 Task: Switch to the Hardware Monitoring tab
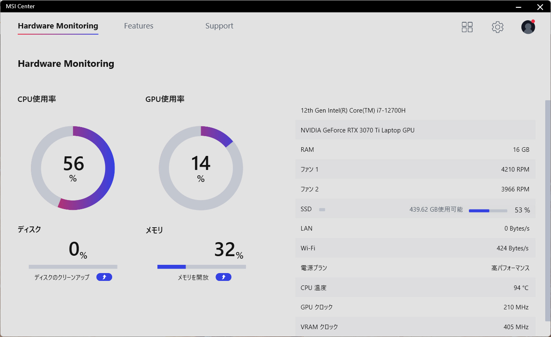tap(58, 26)
